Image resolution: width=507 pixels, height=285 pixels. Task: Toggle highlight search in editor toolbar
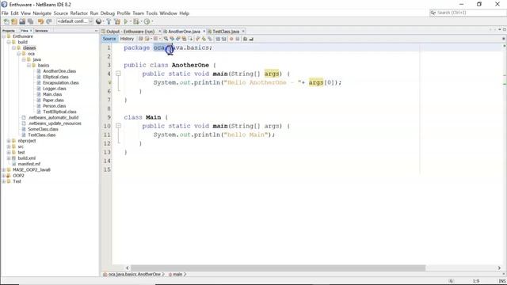coord(184,39)
